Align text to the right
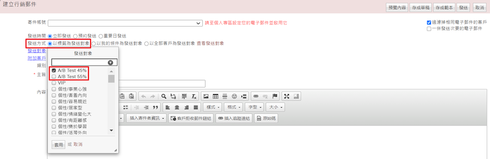This screenshot has width=490, height=159. 186,107
